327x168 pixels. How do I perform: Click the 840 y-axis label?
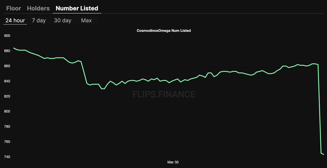pos(7,81)
